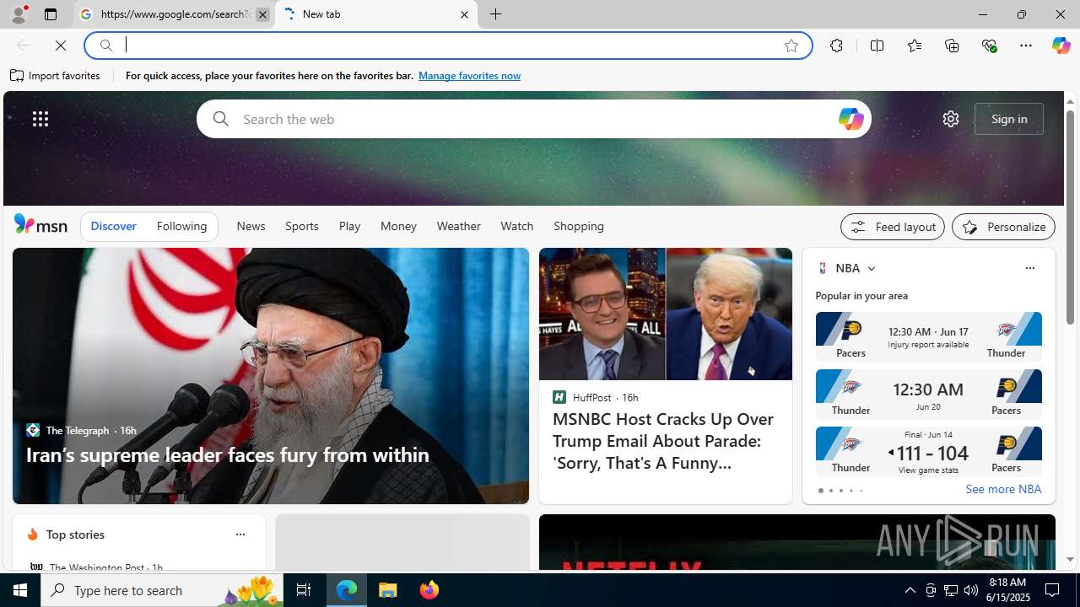Open the Weather section
The height and width of the screenshot is (607, 1080).
[458, 226]
